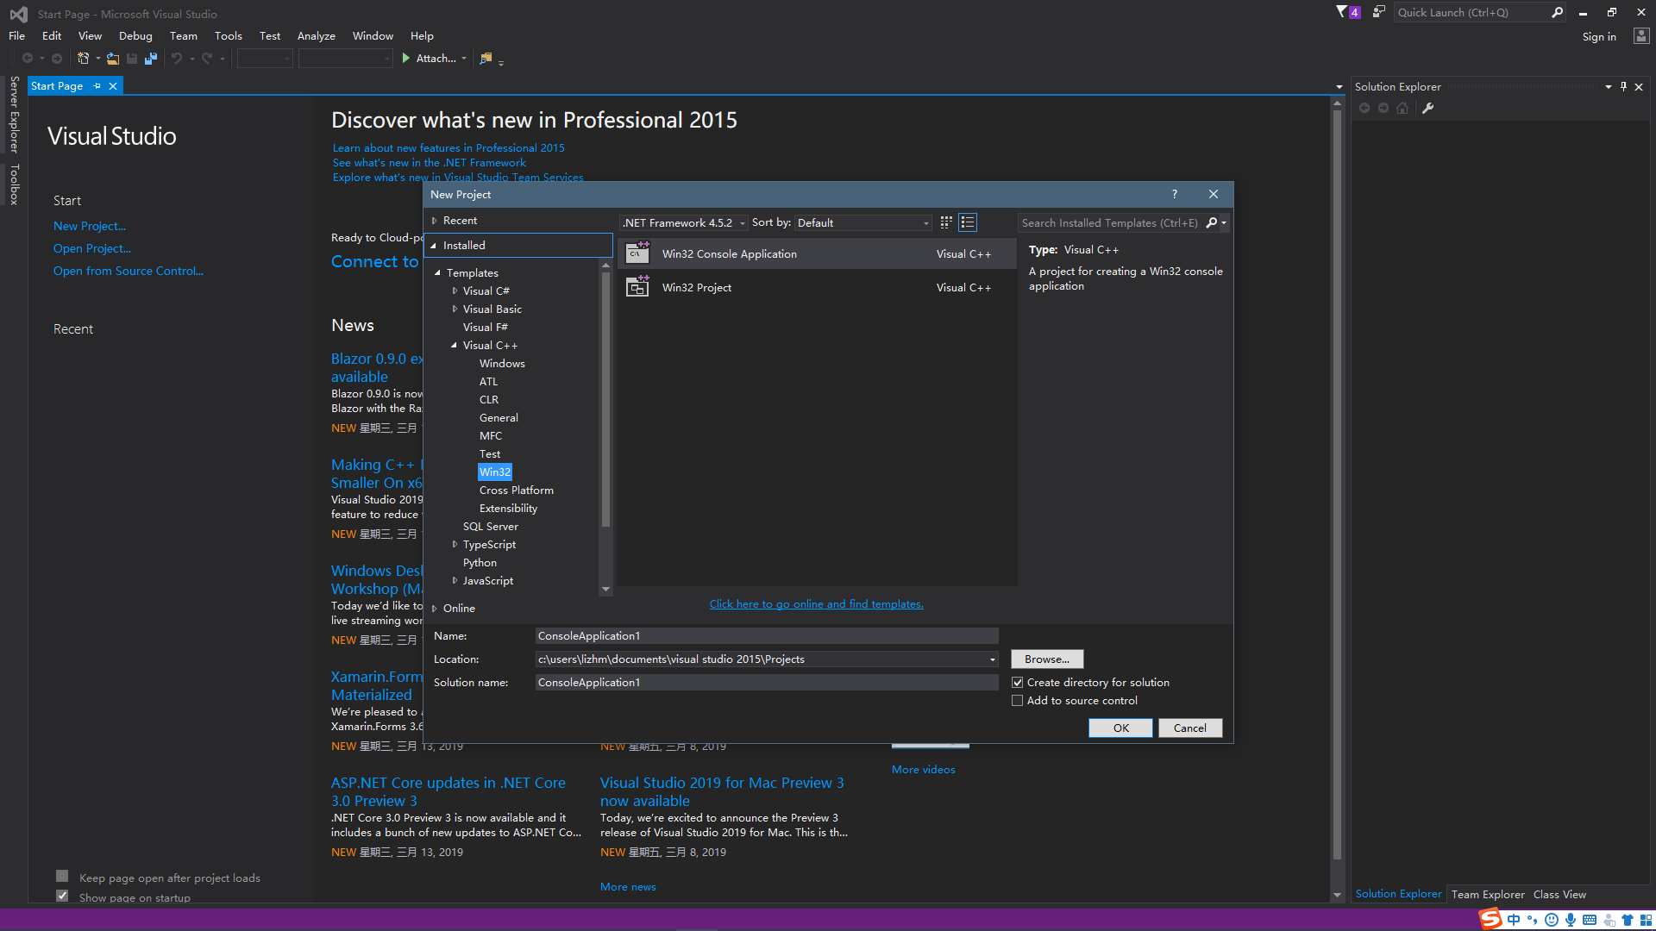The image size is (1656, 931).
Task: Click the Search Installed Templates field
Action: tap(1111, 222)
